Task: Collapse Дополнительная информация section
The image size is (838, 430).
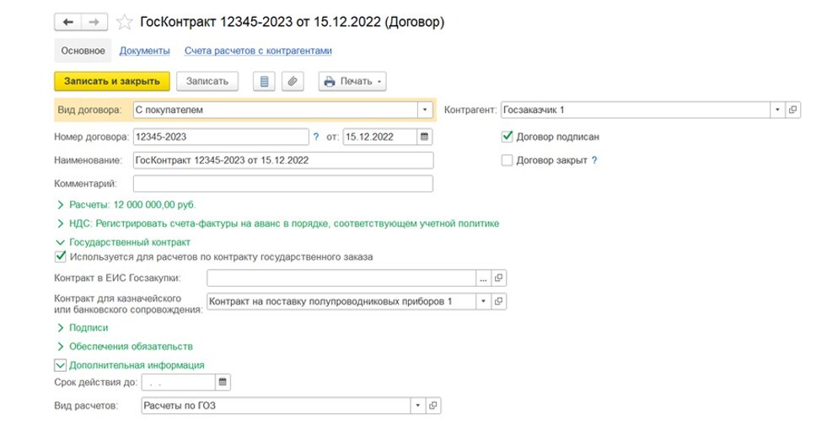Action: 130,365
